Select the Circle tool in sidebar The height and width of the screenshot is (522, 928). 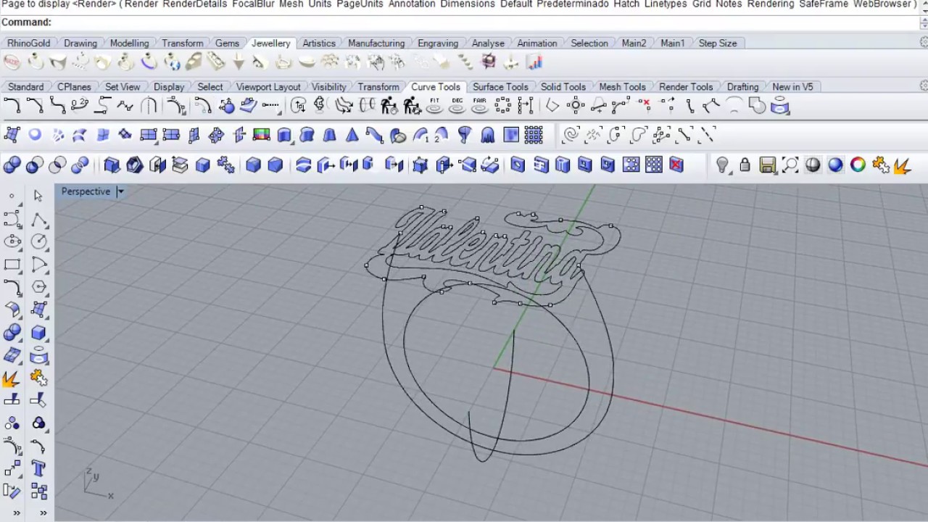point(38,241)
